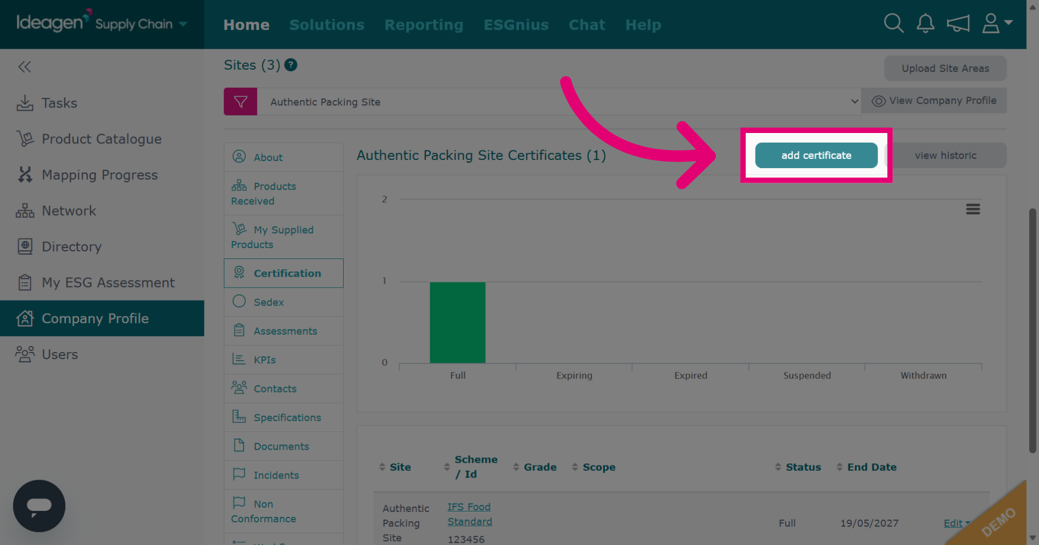This screenshot has height=545, width=1039.
Task: Click View Company Profile button
Action: click(934, 101)
